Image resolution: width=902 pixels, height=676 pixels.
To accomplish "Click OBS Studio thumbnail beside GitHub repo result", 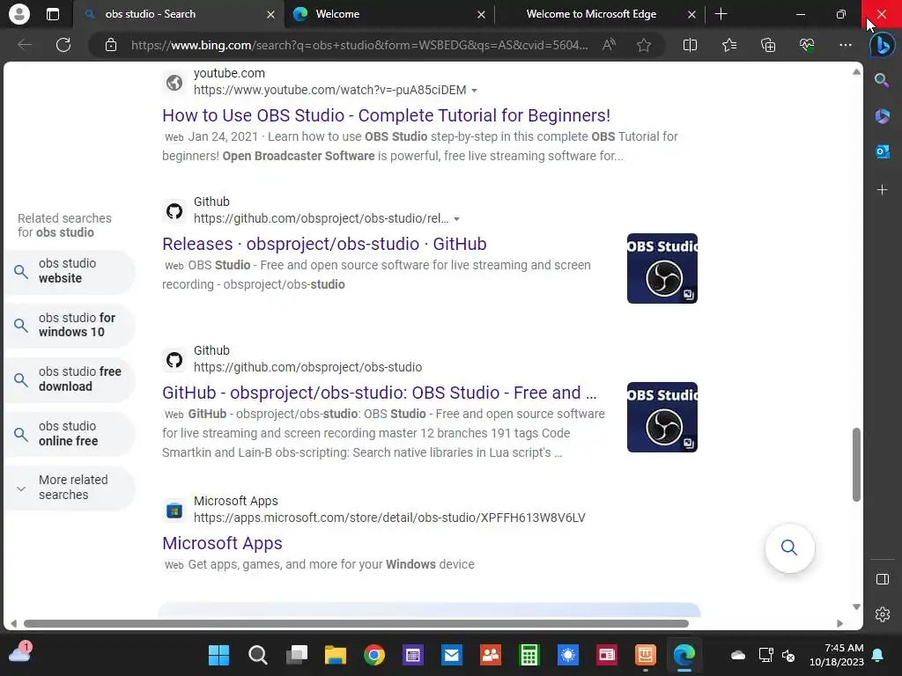I will [662, 417].
